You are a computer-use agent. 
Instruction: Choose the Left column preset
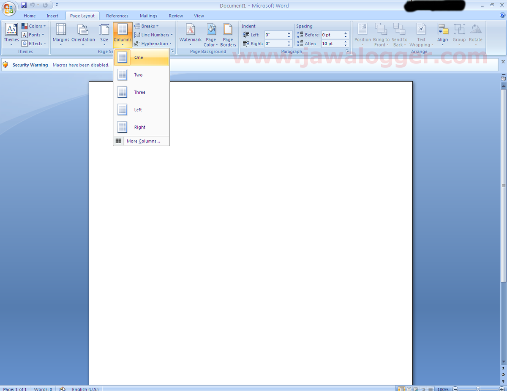[x=142, y=110]
